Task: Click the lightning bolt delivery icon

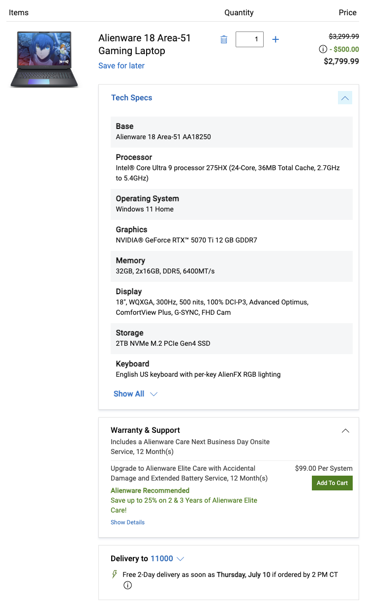Action: click(115, 574)
